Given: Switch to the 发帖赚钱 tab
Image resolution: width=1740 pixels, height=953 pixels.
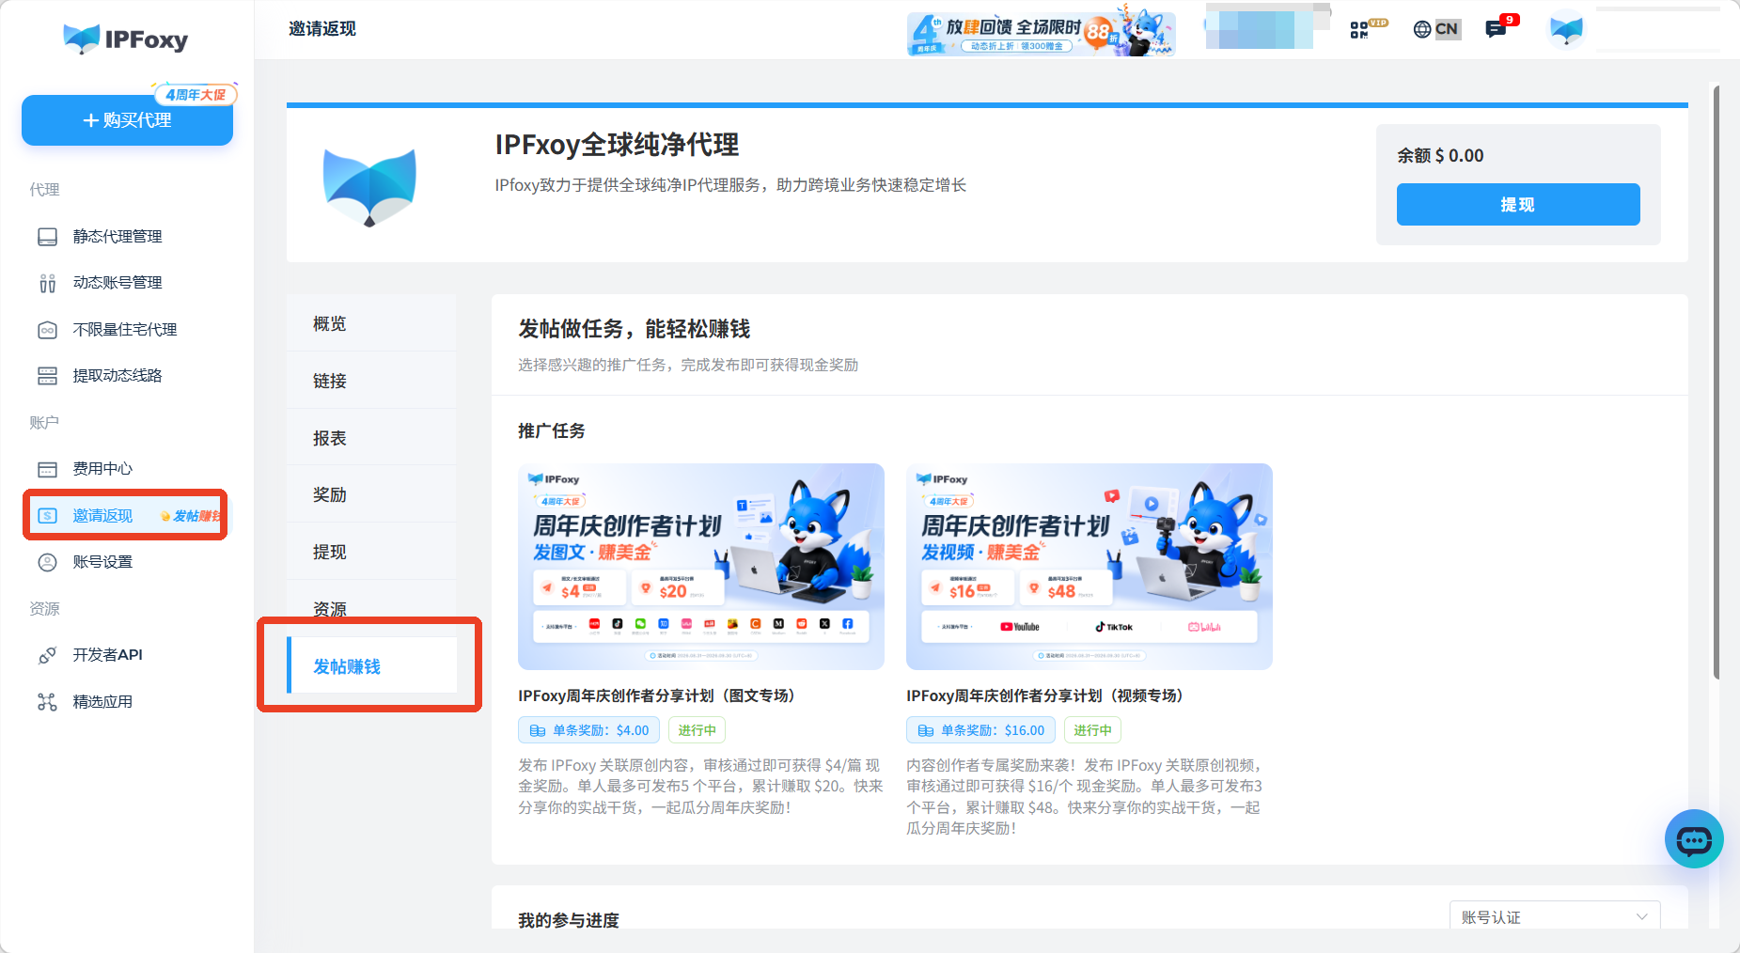Looking at the screenshot, I should [371, 666].
